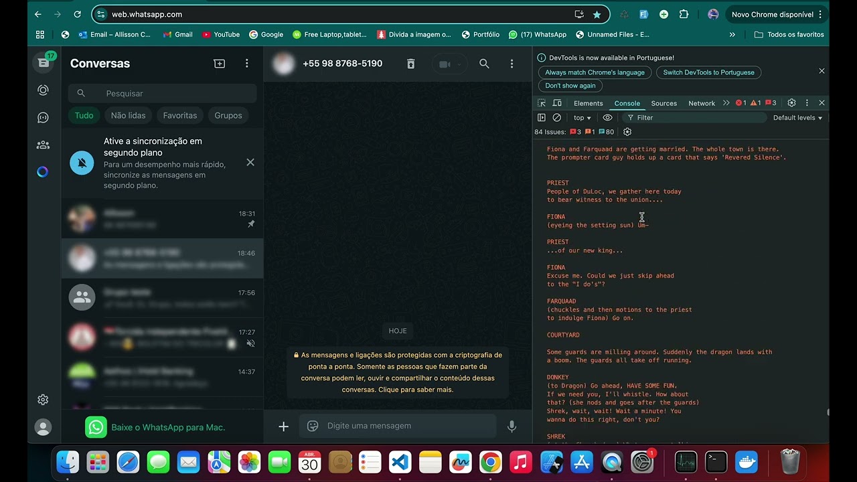The image size is (857, 482).
Task: Open the YouTube bookmark
Action: pos(220,35)
